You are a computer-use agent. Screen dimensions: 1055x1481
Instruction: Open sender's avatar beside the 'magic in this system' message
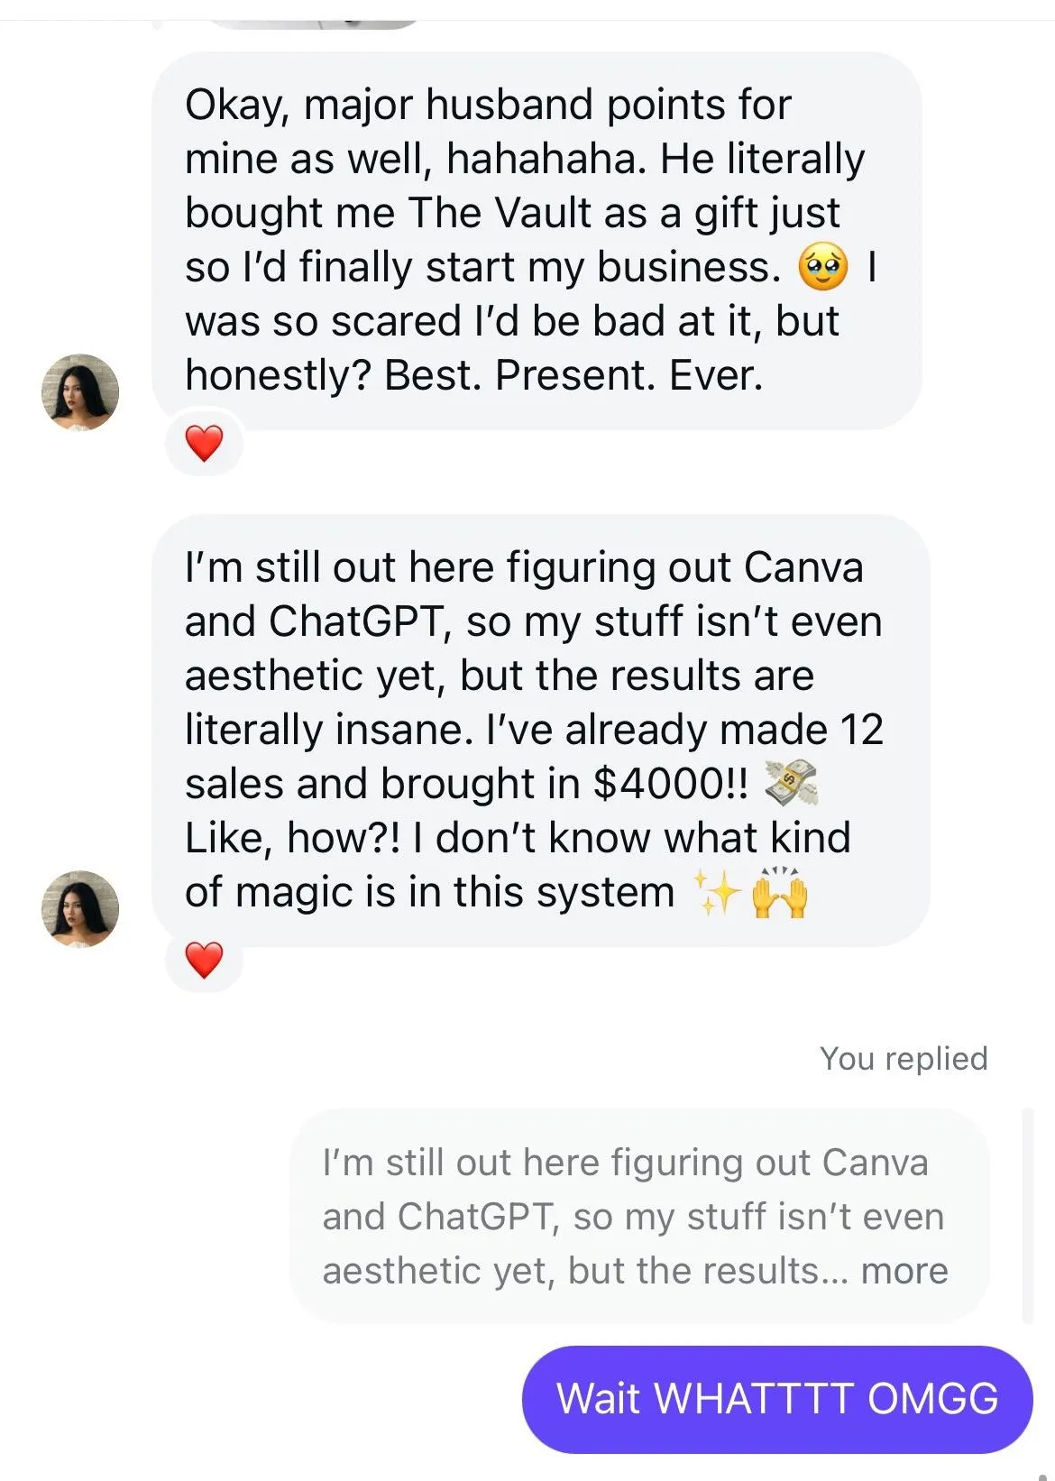[x=80, y=908]
